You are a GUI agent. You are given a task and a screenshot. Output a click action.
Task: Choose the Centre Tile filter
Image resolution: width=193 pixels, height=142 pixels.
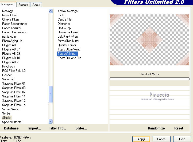(65, 19)
